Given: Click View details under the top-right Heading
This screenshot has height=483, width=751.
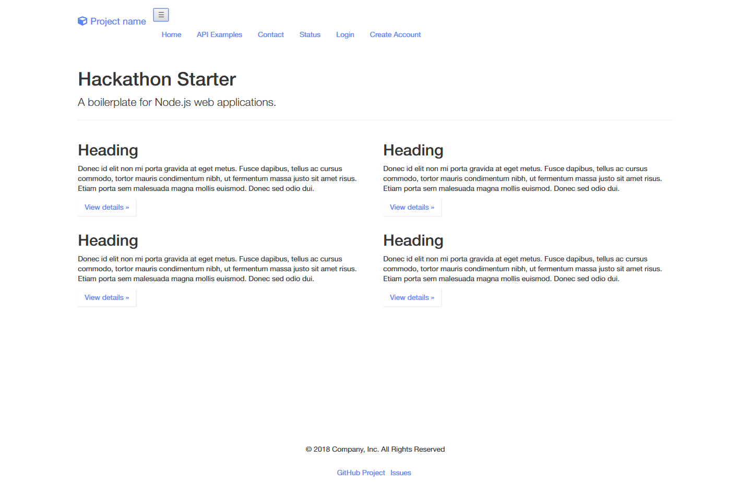Looking at the screenshot, I should coord(412,207).
